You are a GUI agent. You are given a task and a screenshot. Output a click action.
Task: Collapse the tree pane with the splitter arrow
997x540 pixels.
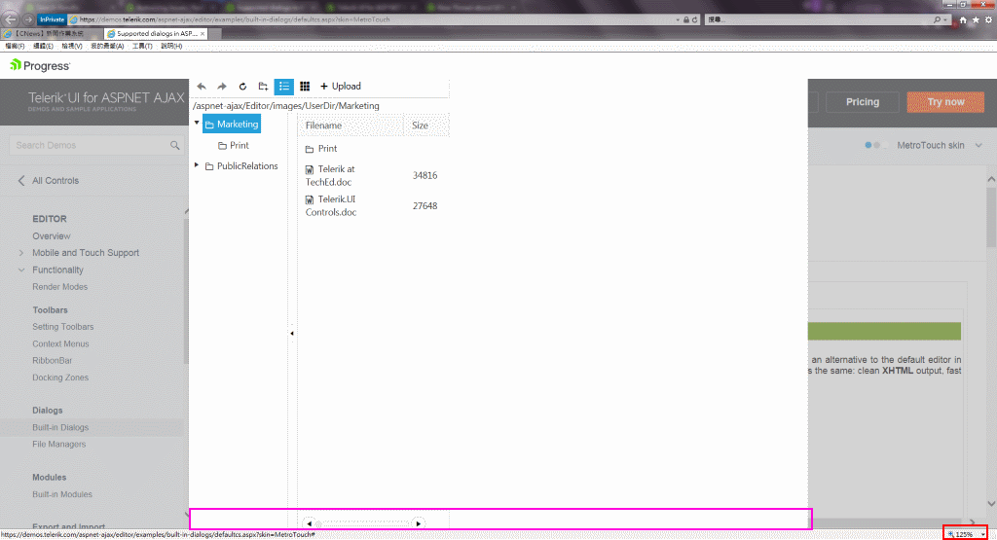(x=292, y=333)
